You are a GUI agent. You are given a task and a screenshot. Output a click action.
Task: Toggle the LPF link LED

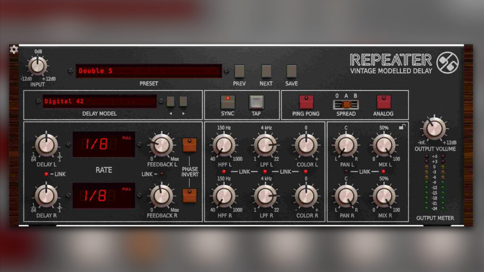(265, 171)
